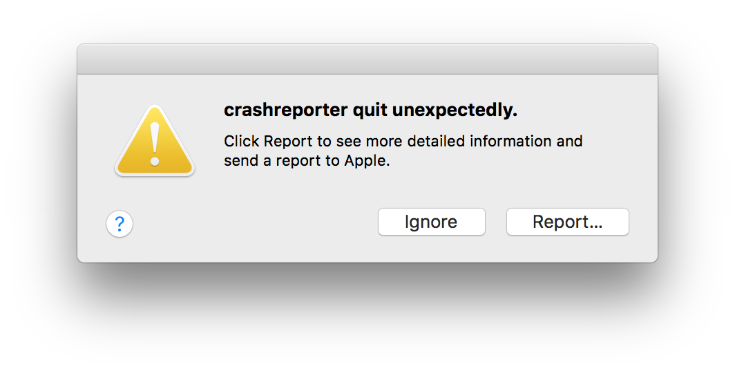The image size is (735, 373).
Task: Click the word "Report" in the description text
Action: pyautogui.click(x=289, y=142)
